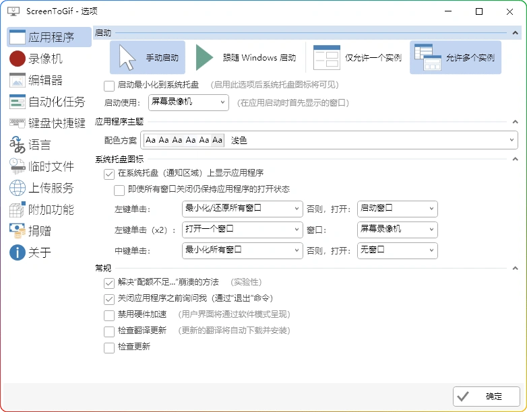
Task: Click the 确定 confirm button
Action: point(487,397)
